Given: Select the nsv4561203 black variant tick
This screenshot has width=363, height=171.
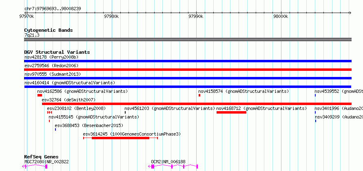Looking at the screenshot, I should point(125,112).
